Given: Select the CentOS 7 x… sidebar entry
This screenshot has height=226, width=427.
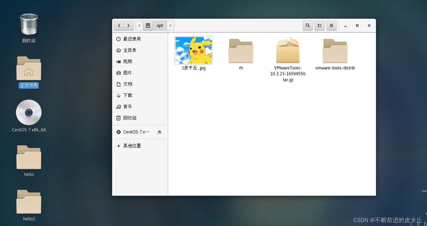Looking at the screenshot, I should (140, 132).
